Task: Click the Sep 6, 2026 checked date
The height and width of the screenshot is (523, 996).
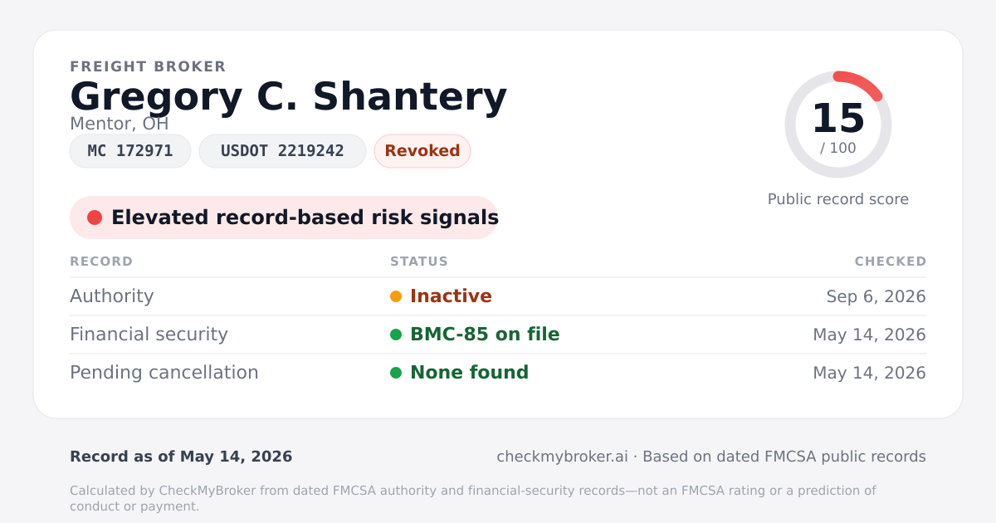Action: [x=876, y=296]
